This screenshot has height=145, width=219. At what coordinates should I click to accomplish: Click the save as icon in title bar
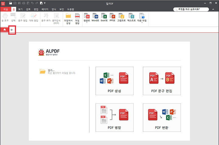[x=19, y=3]
